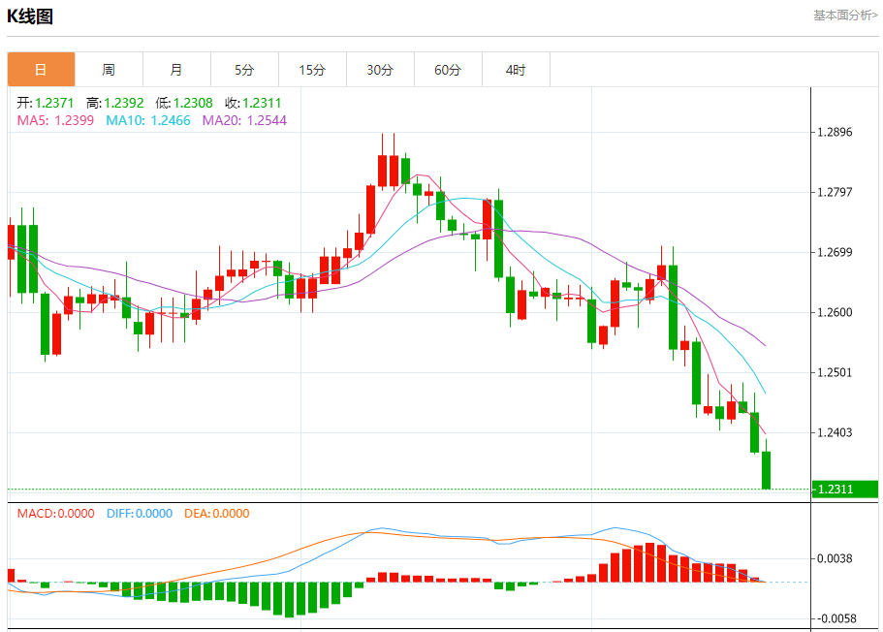The width and height of the screenshot is (883, 632).
Task: Select the 日 daily chart tab
Action: [41, 70]
